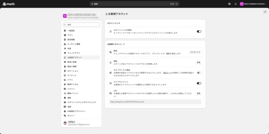The height and width of the screenshot is (134, 269).
Task: Click the 管理 button for 認証
Action: point(198,63)
